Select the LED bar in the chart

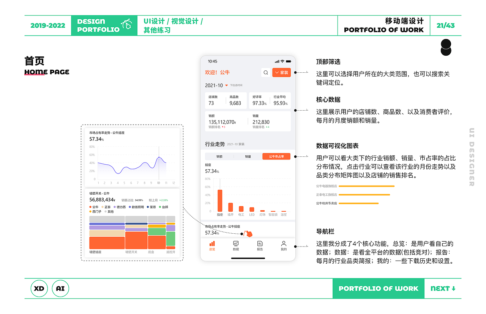pos(252,209)
